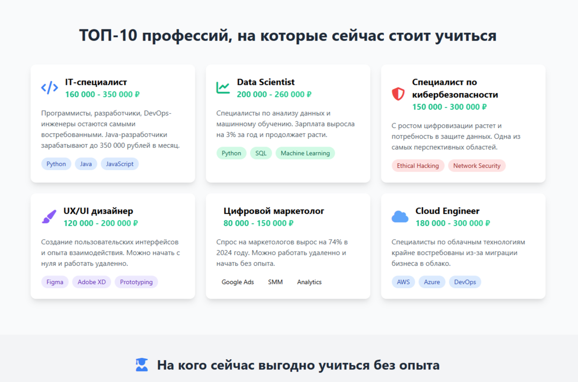Click the graduation cap icon near the bottom heading
The width and height of the screenshot is (578, 382).
[142, 365]
